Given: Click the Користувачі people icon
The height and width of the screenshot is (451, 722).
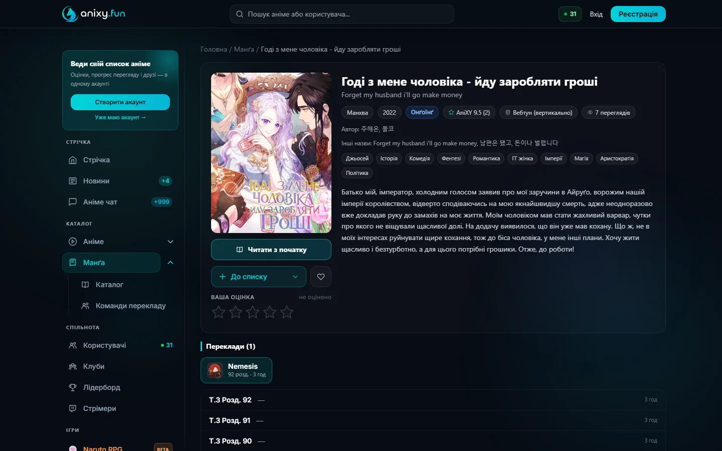Looking at the screenshot, I should [x=73, y=345].
